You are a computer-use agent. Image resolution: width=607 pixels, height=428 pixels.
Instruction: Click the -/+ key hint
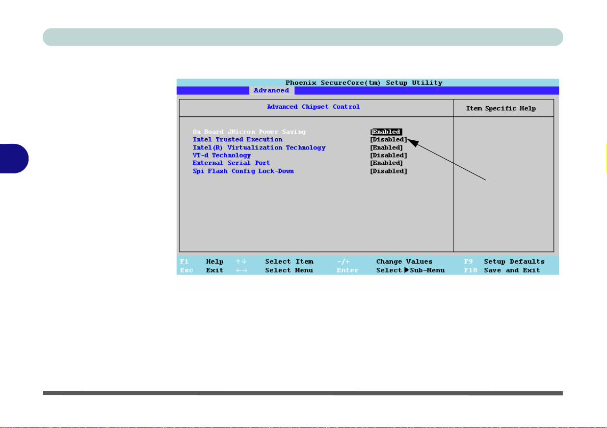(x=344, y=262)
